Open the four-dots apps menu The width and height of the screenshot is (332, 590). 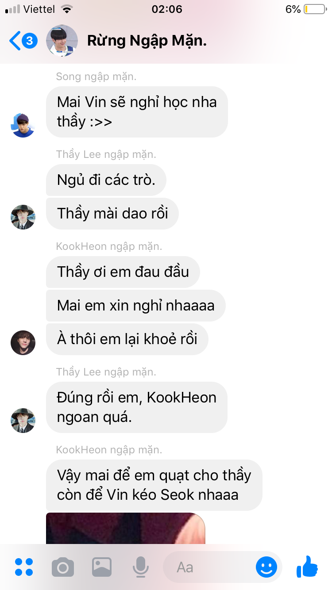pyautogui.click(x=24, y=567)
